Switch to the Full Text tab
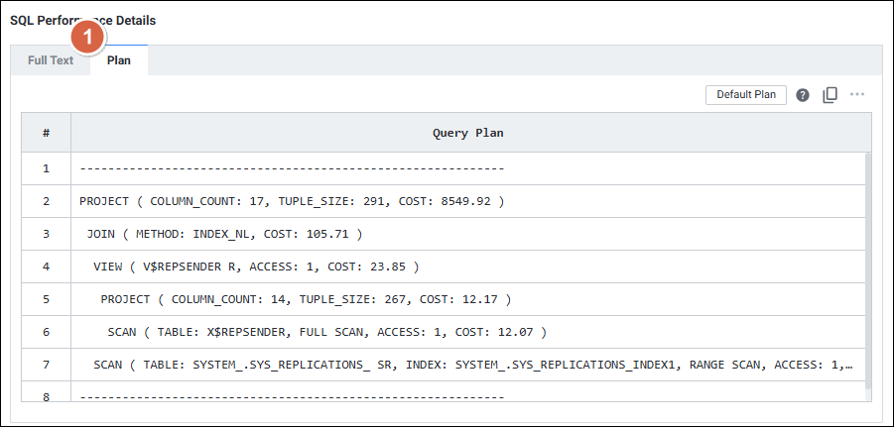894x427 pixels. (x=51, y=60)
